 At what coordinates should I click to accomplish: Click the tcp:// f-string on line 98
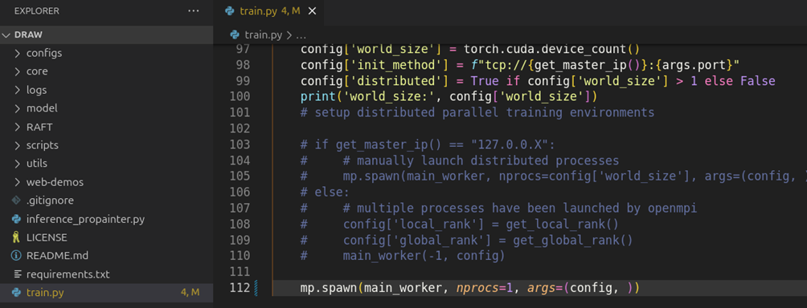[x=604, y=65]
